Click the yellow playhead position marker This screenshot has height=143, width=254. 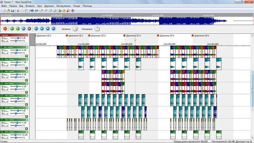(135, 40)
